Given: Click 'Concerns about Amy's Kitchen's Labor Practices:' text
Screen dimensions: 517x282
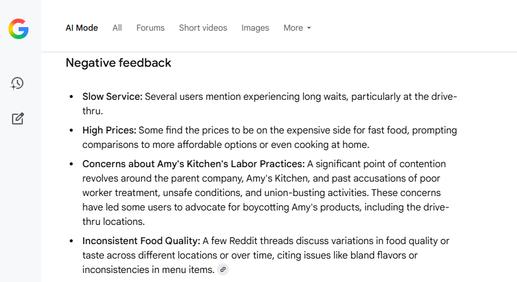Looking at the screenshot, I should pyautogui.click(x=194, y=164).
